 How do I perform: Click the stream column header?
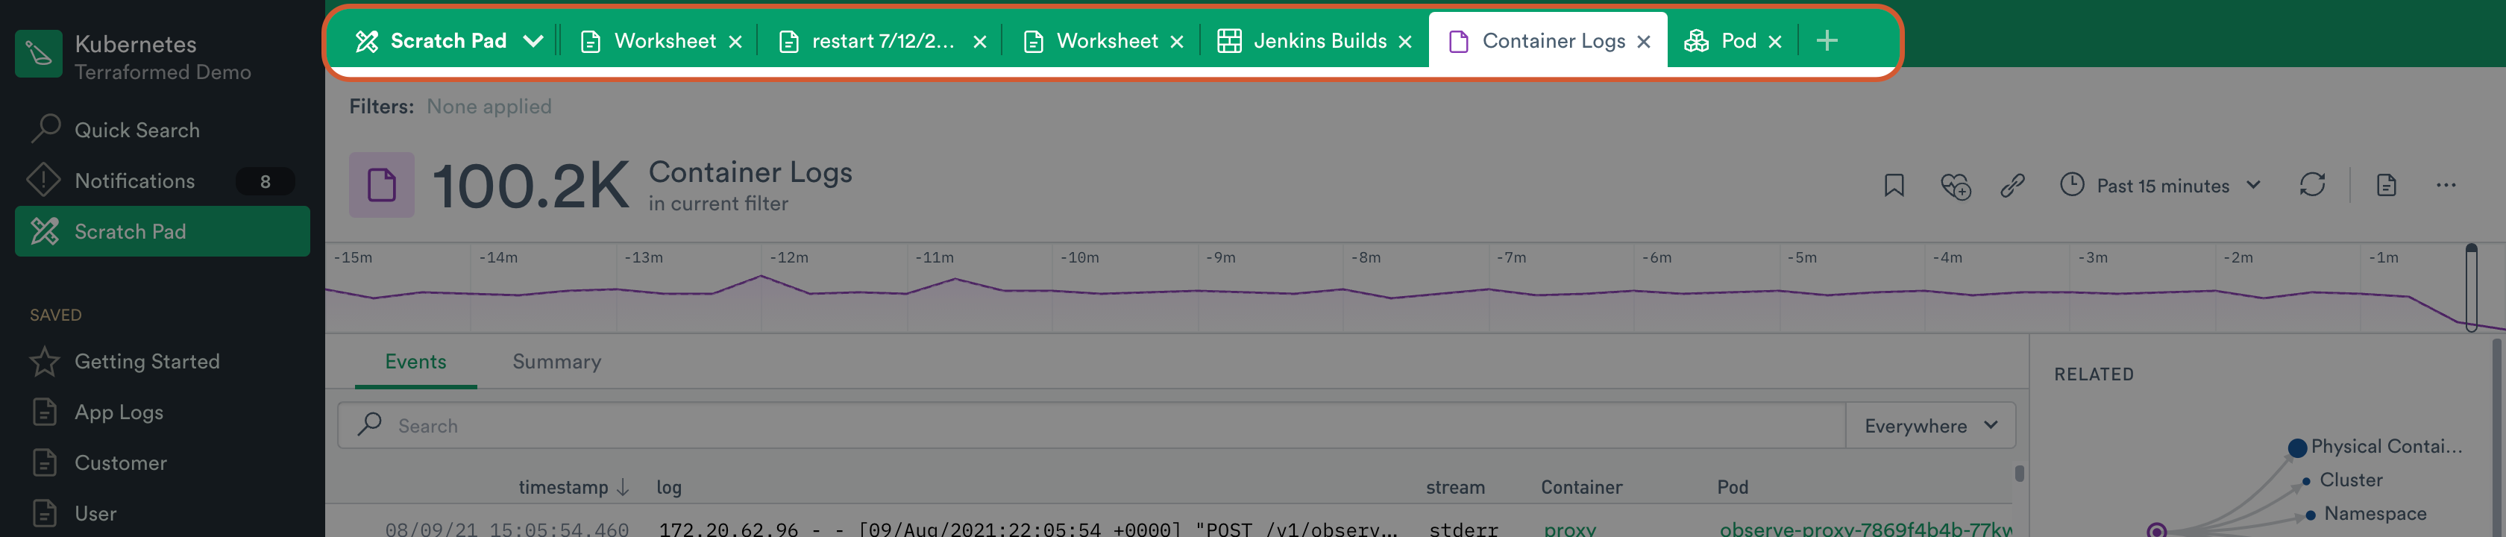tap(1455, 487)
